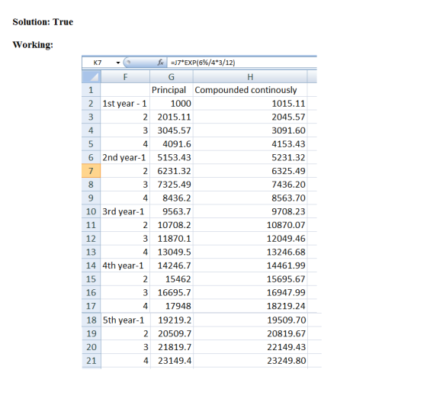The width and height of the screenshot is (427, 399).
Task: Click the cell '5th year-1'
Action: [125, 320]
